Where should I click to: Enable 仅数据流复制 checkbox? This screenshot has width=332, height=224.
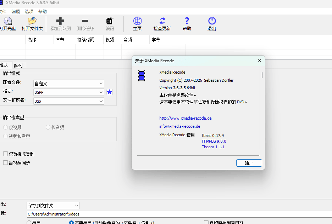tap(6, 154)
